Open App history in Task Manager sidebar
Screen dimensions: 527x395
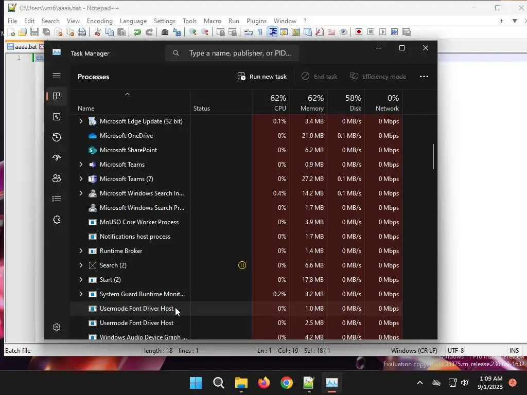pyautogui.click(x=57, y=137)
